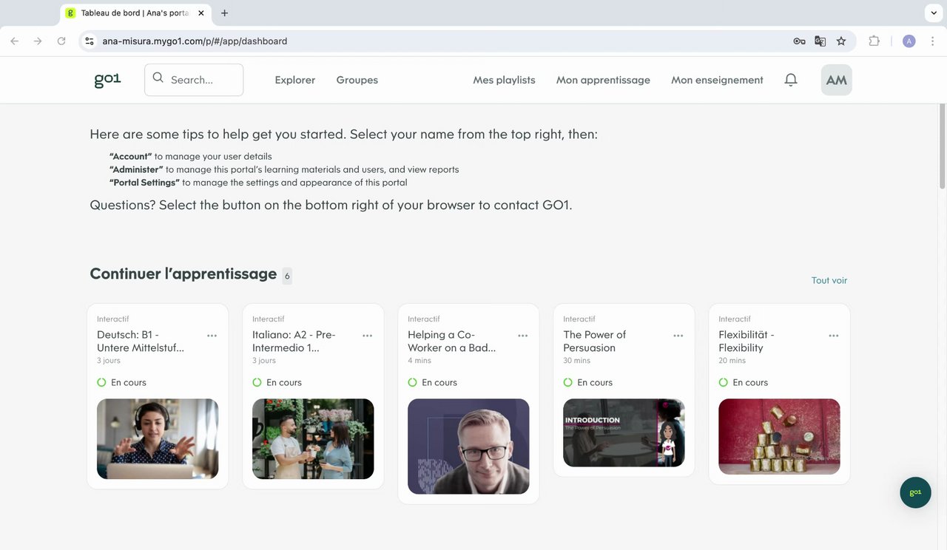
Task: Click the browser reload icon
Action: [x=61, y=41]
